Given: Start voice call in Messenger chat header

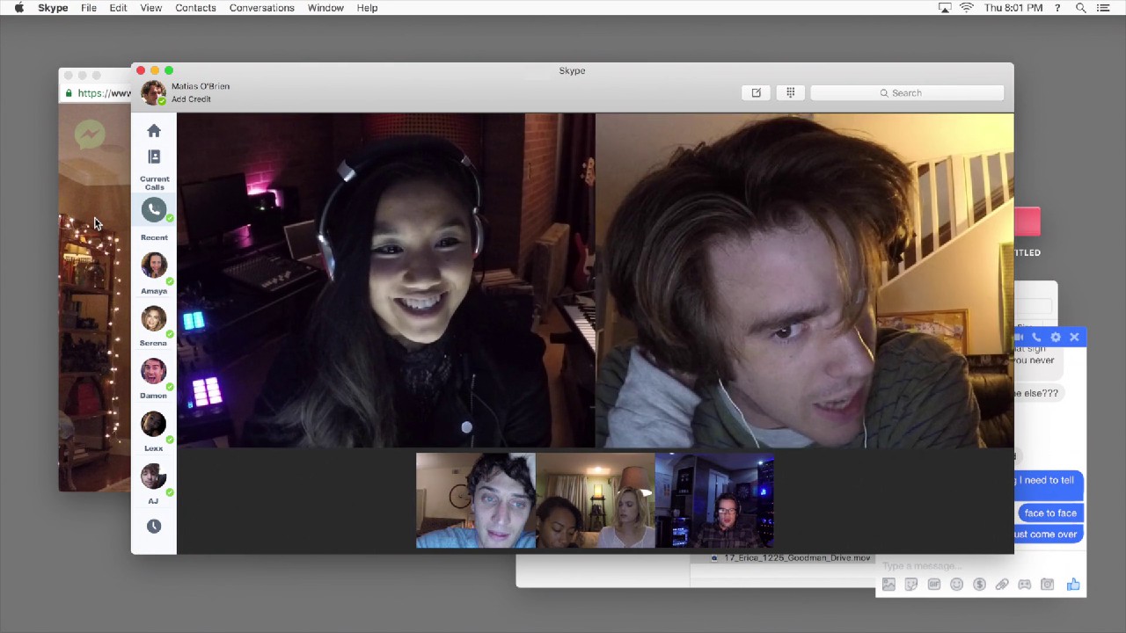Looking at the screenshot, I should click(1036, 338).
